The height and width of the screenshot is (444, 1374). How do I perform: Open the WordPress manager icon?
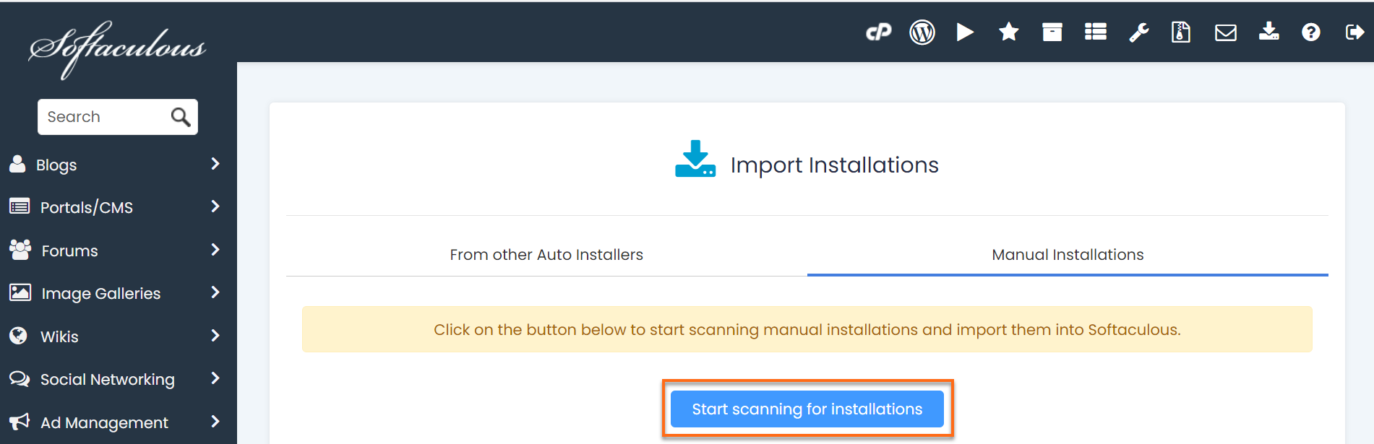(922, 32)
